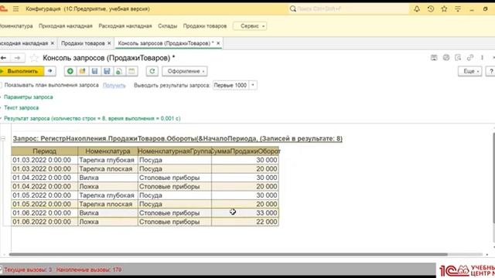Click the print icon in form header
This screenshot has width=495, height=278.
pos(445,58)
